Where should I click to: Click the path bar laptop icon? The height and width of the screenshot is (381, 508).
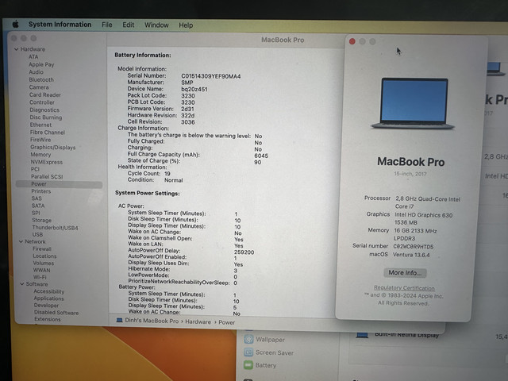[x=120, y=321]
